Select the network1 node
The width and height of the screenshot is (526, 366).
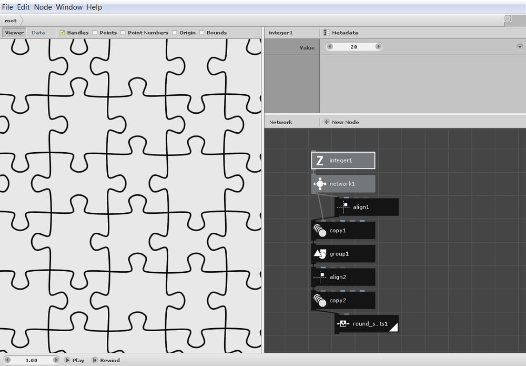[343, 184]
